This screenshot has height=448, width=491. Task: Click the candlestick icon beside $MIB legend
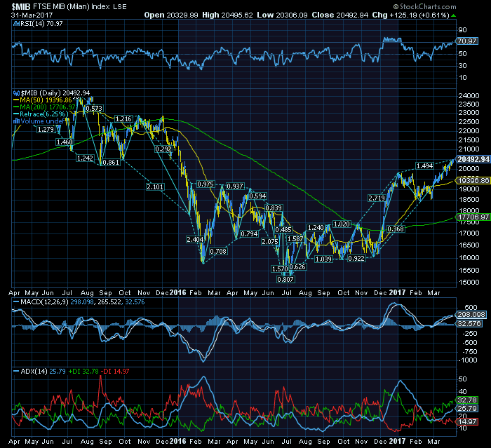[x=17, y=93]
